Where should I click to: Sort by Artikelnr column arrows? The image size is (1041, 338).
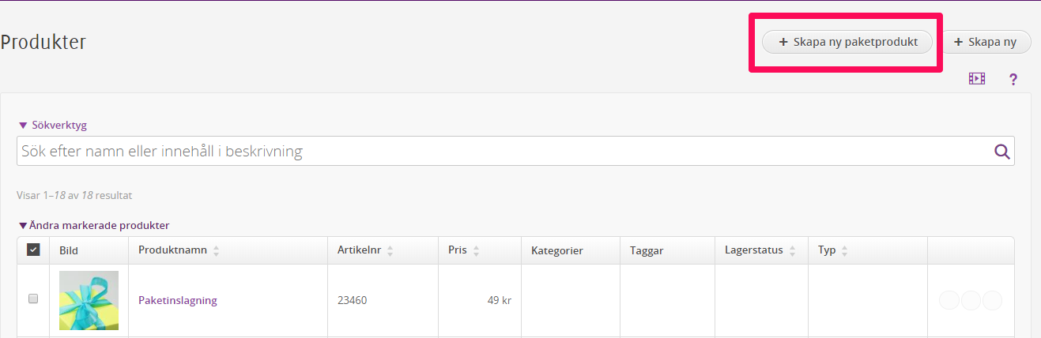[390, 250]
